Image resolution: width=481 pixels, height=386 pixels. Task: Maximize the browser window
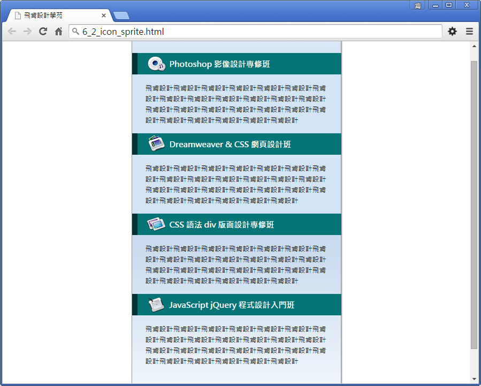[x=449, y=5]
